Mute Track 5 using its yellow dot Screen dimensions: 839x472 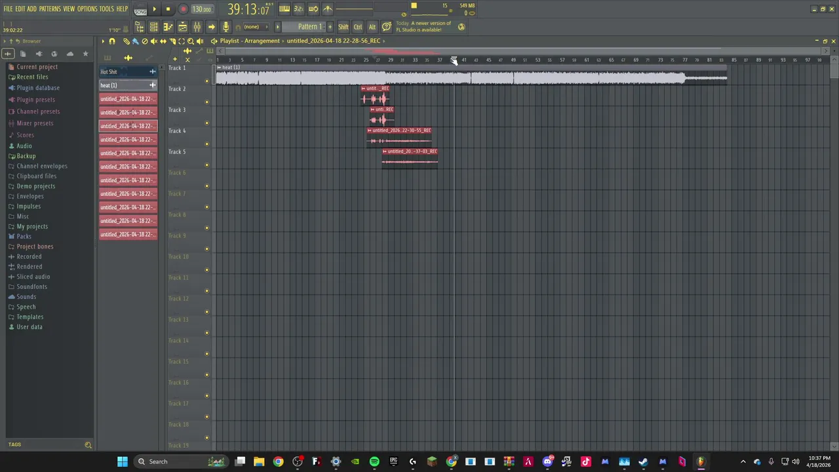(207, 165)
